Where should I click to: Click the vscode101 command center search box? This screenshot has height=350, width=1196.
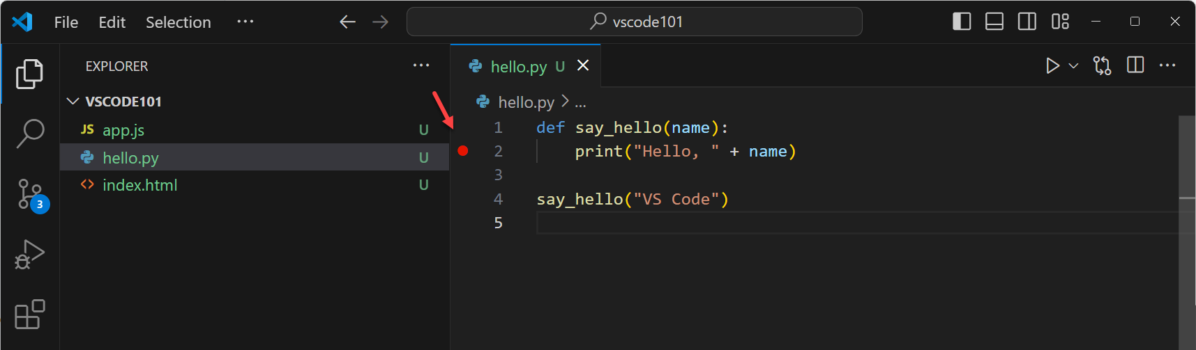[635, 22]
